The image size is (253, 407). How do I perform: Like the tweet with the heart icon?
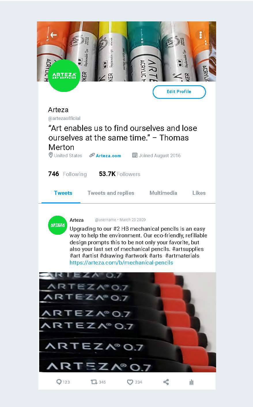point(130,382)
